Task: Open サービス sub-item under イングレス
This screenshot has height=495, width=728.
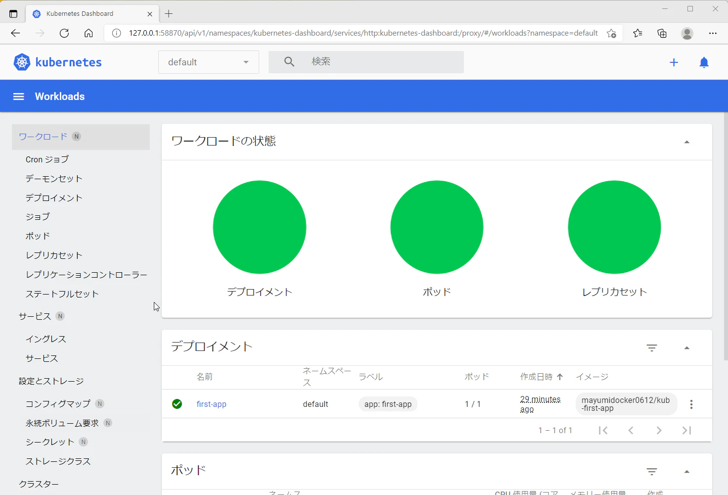Action: [x=42, y=358]
